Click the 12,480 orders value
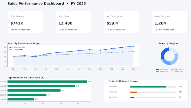191x108 pixels. click(x=65, y=23)
